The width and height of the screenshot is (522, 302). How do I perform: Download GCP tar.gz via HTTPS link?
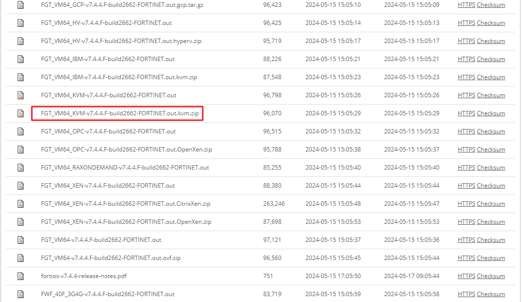[x=466, y=5]
